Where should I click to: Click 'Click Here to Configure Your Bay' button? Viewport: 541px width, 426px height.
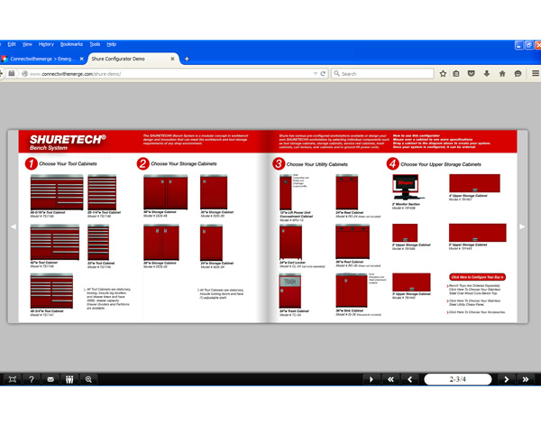(477, 277)
